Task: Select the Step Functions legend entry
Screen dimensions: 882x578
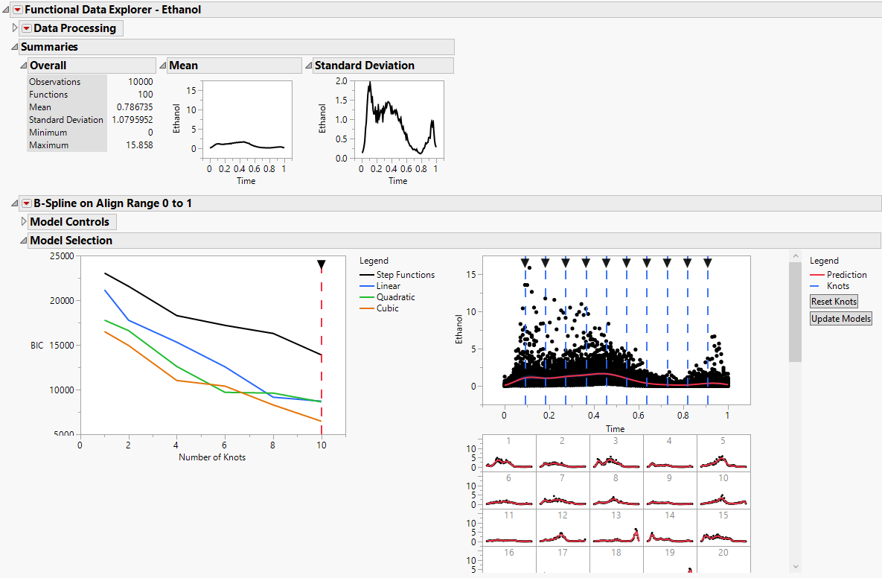Action: point(397,275)
